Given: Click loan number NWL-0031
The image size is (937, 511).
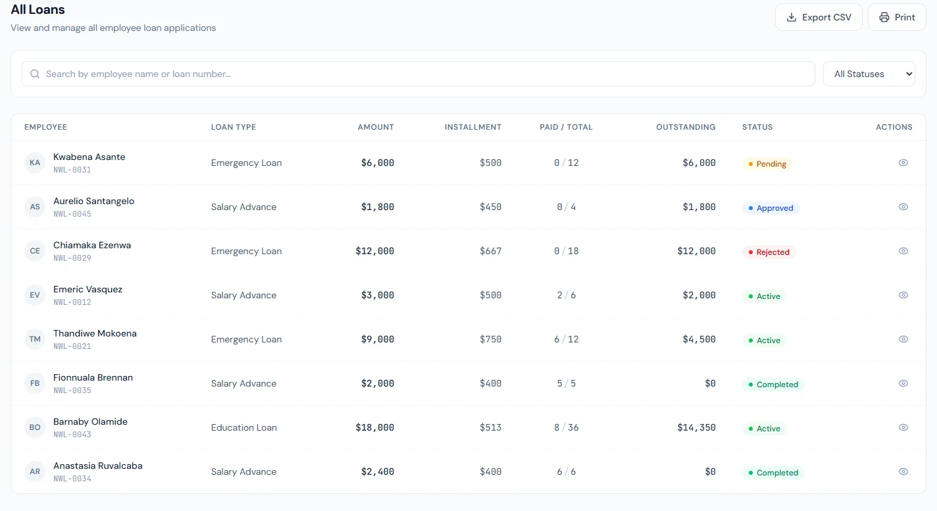Looking at the screenshot, I should (x=72, y=170).
